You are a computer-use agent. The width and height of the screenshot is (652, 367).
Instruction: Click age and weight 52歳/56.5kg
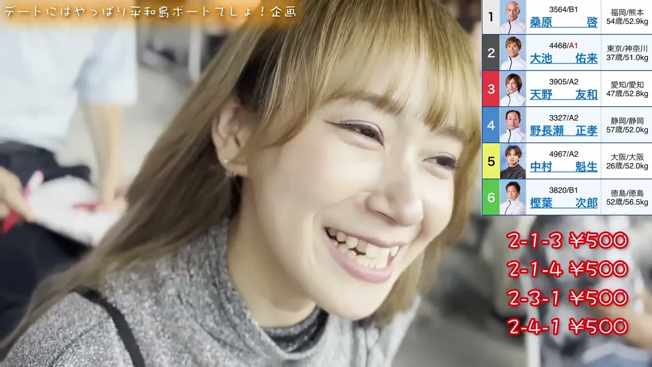pos(627,202)
